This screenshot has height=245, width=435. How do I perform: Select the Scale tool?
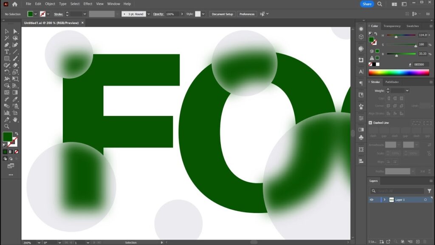(x=15, y=72)
